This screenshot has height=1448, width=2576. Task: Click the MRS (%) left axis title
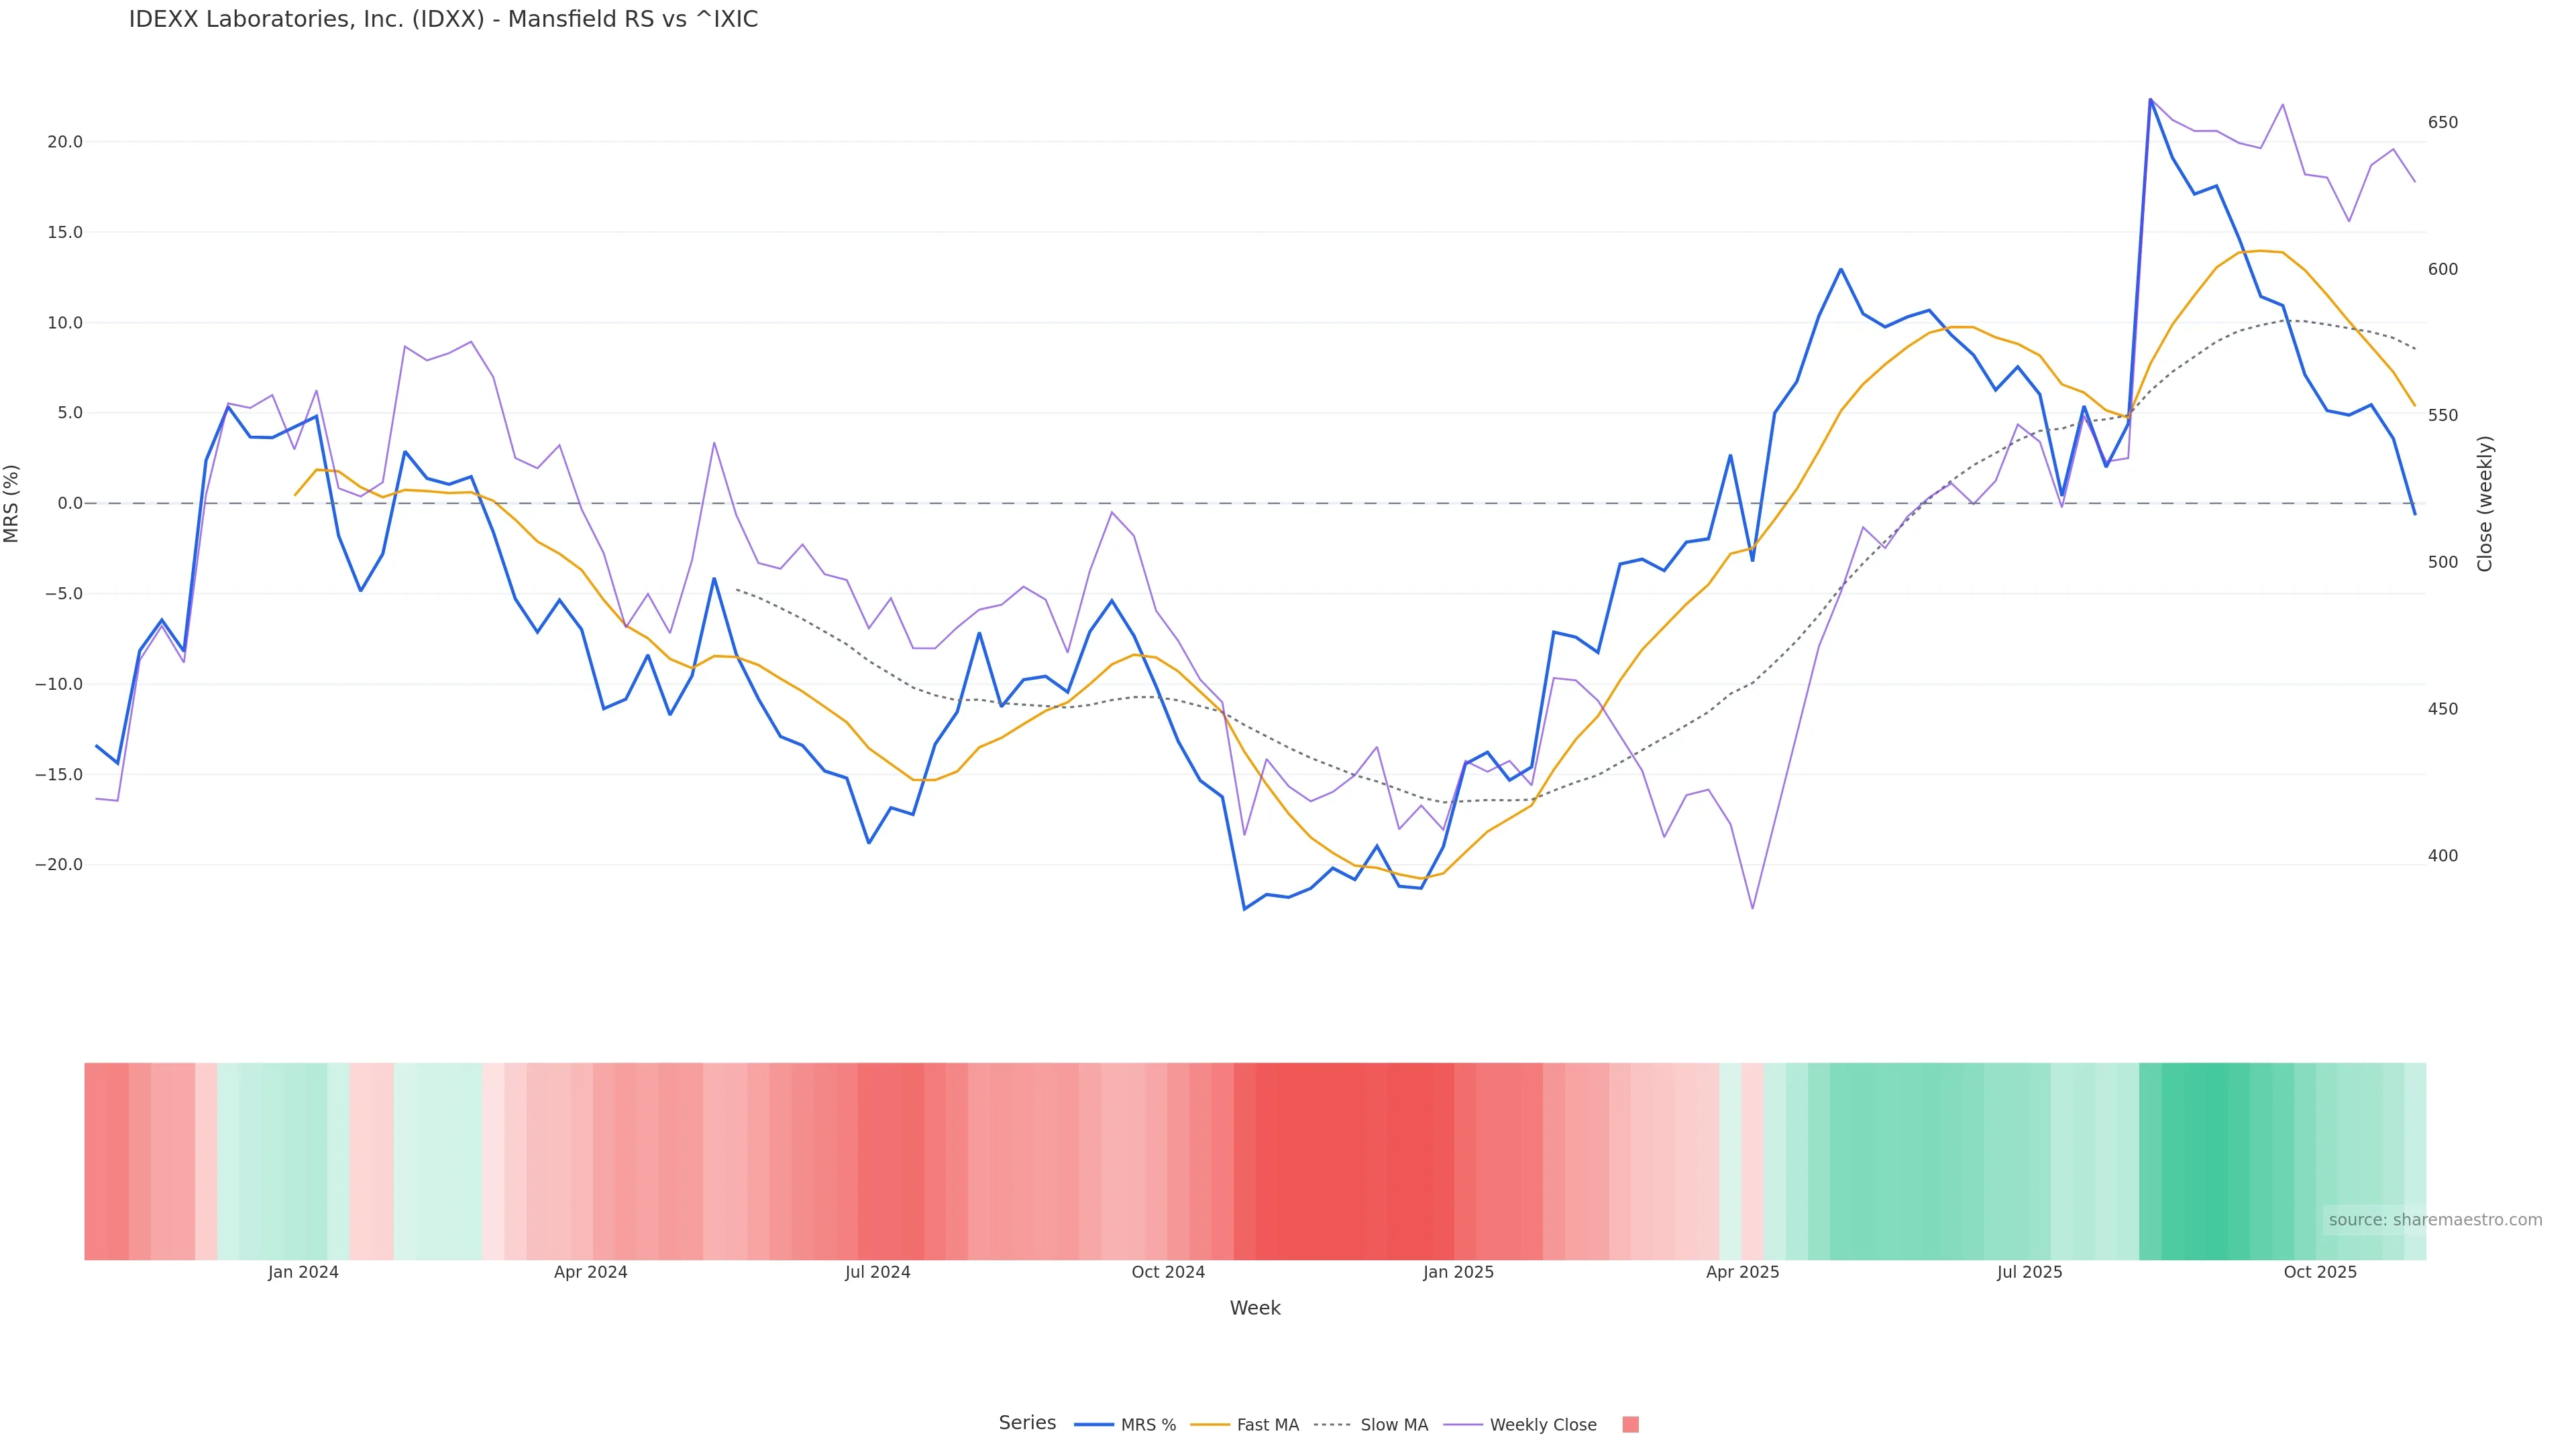click(12, 503)
